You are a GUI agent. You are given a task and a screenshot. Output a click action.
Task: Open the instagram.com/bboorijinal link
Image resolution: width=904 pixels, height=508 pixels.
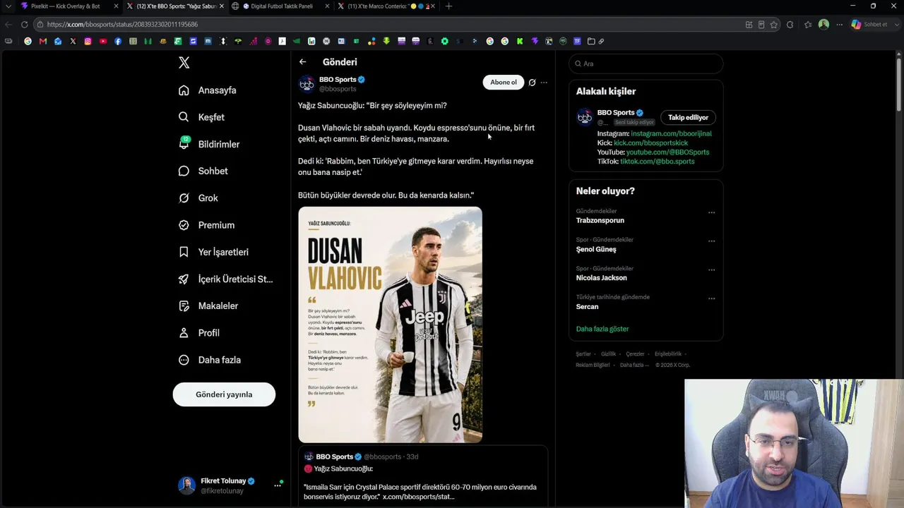pyautogui.click(x=671, y=134)
